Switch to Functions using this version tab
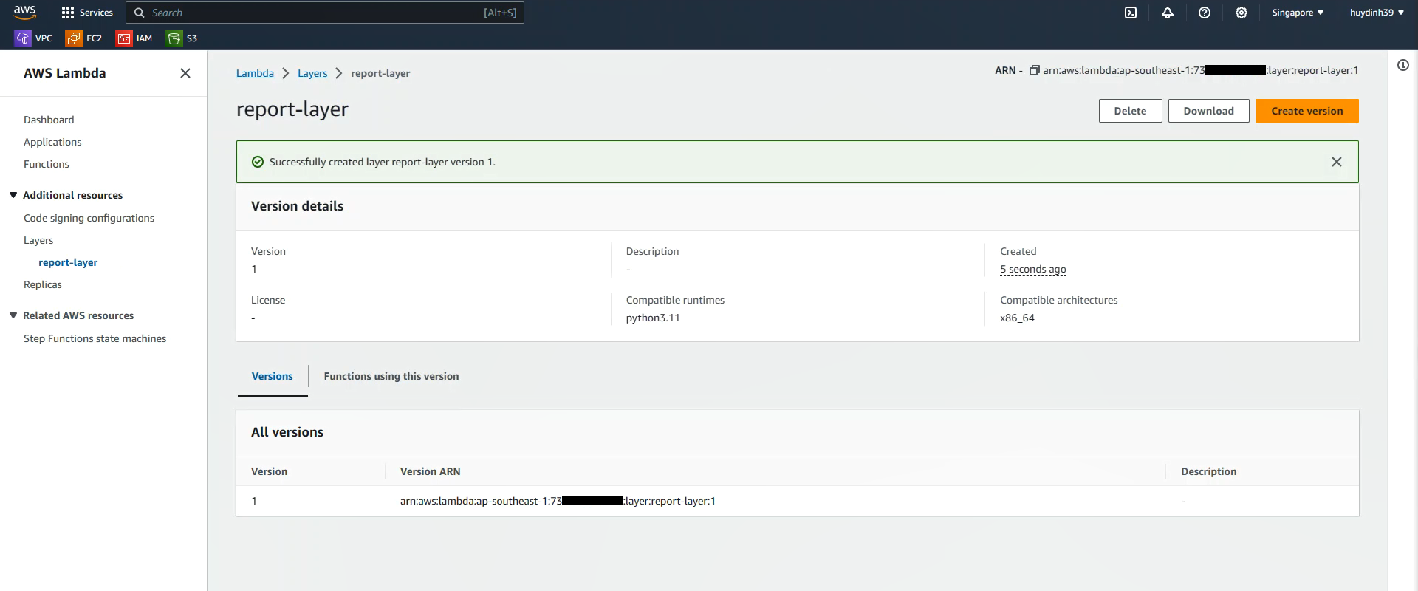Image resolution: width=1418 pixels, height=591 pixels. pyautogui.click(x=391, y=376)
